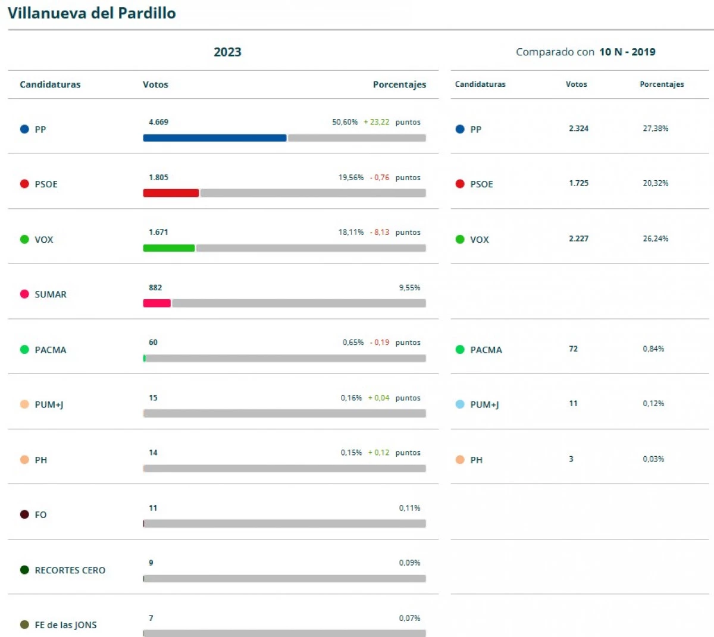The width and height of the screenshot is (714, 637).
Task: Select the pink SUMAR legend dot
Action: tap(24, 294)
